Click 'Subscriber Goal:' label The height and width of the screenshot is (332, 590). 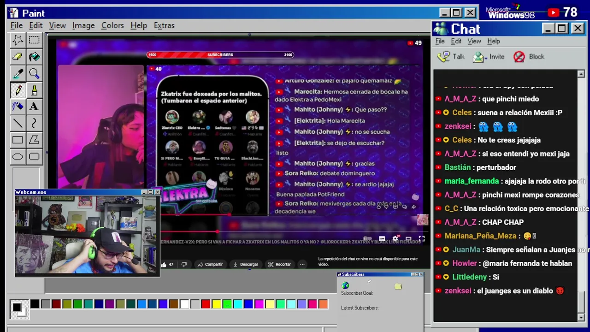coord(357,293)
